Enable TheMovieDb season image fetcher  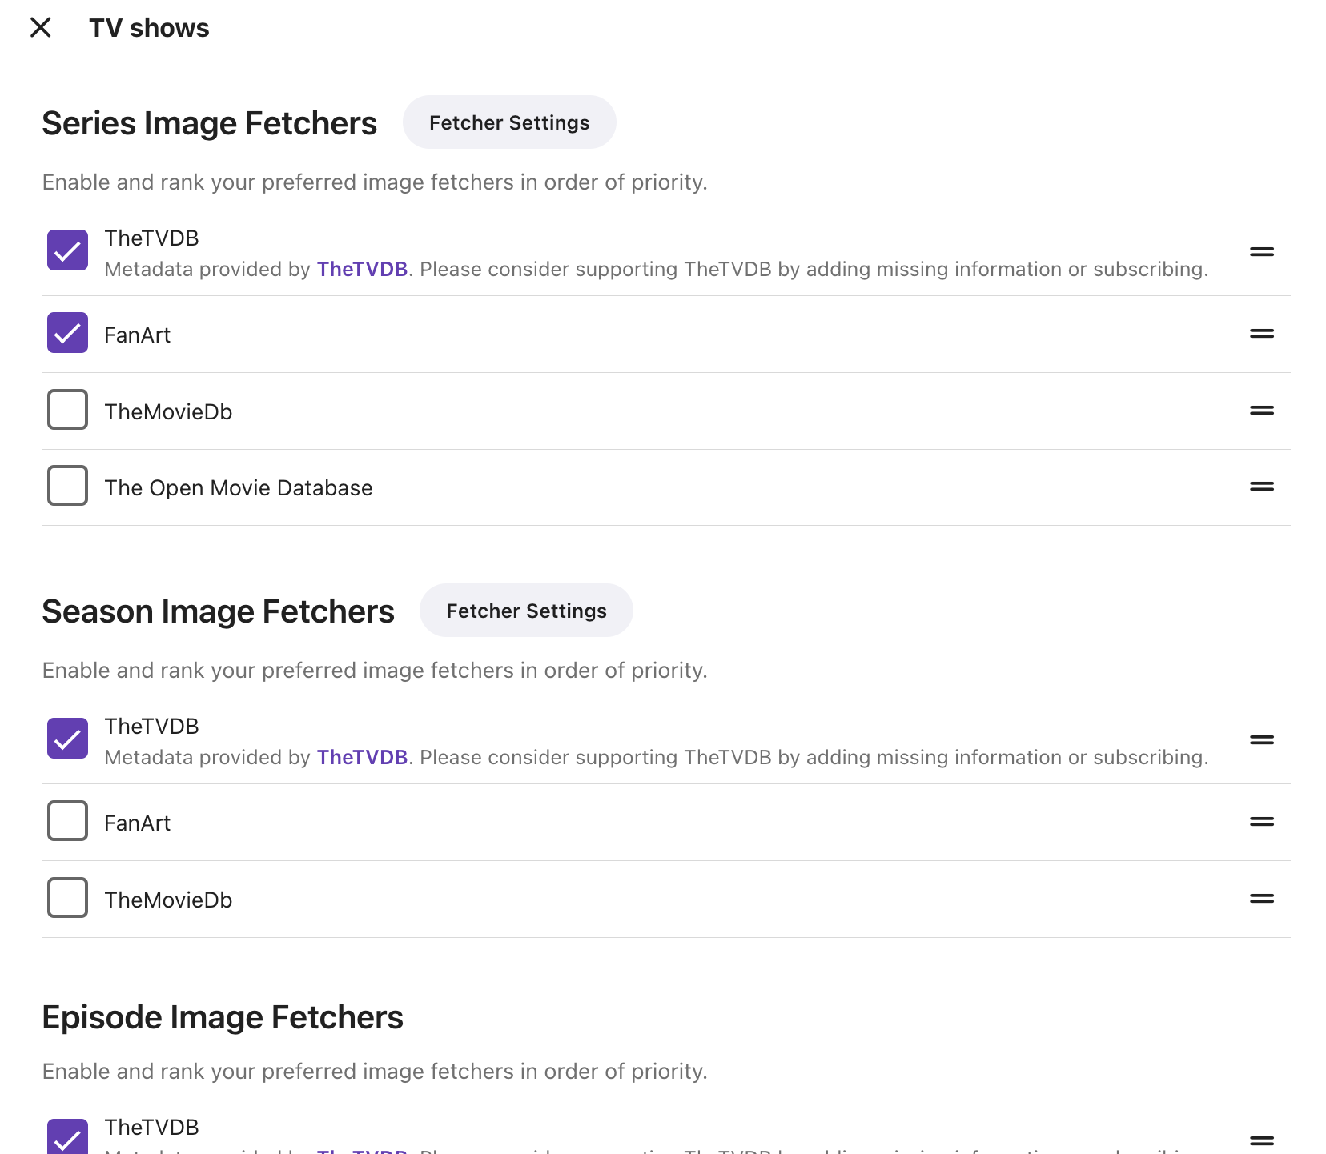coord(67,898)
